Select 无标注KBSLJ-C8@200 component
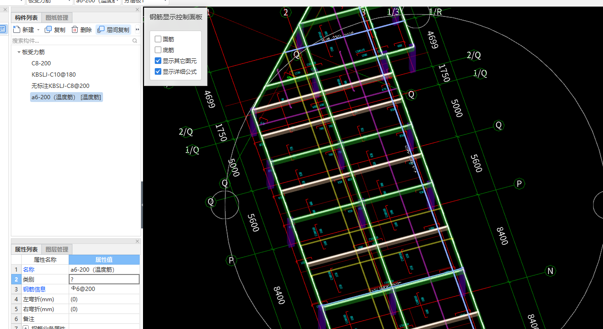603x329 pixels. coord(60,86)
